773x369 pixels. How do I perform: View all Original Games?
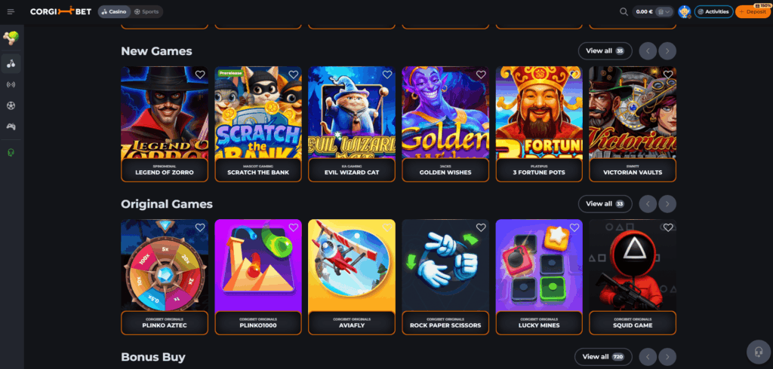[605, 203]
